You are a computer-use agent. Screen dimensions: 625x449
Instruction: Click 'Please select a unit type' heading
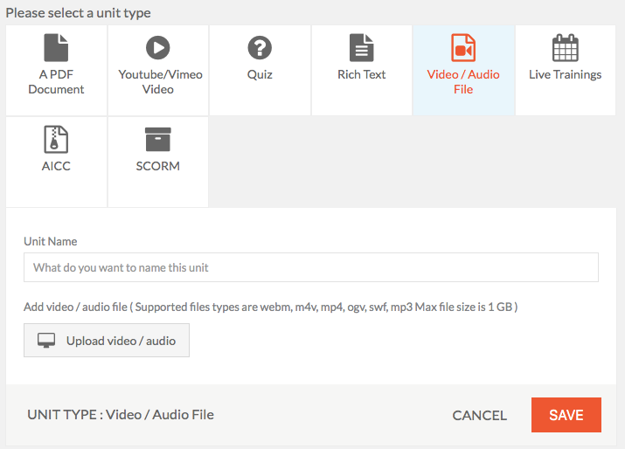78,13
